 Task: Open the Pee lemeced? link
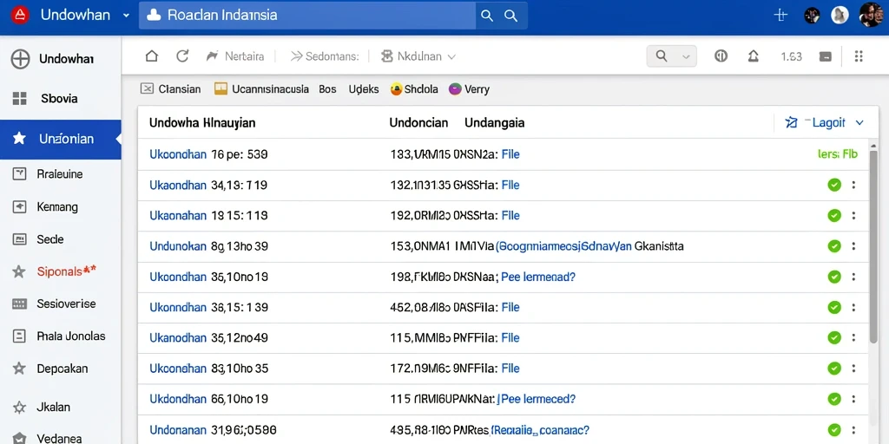537,399
